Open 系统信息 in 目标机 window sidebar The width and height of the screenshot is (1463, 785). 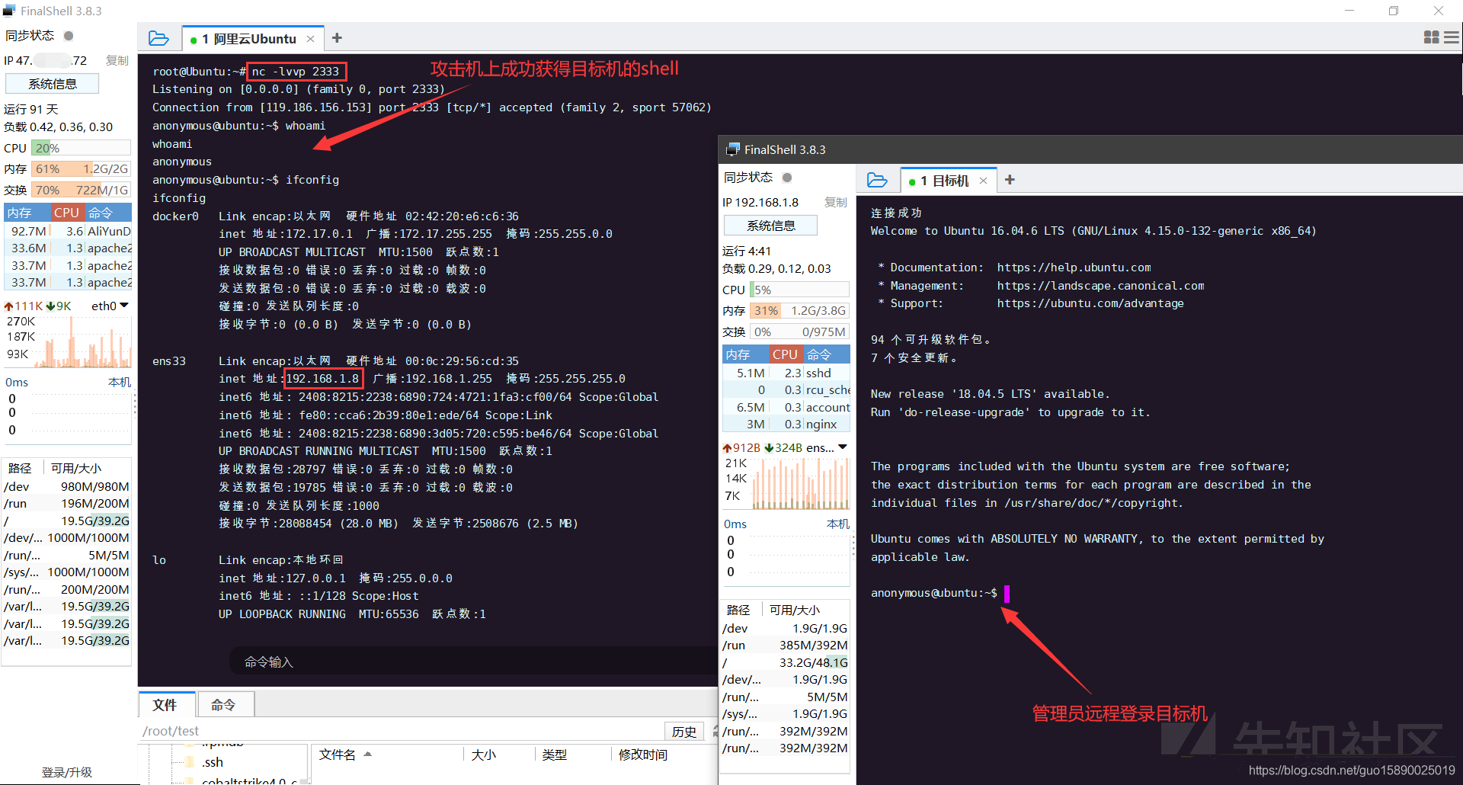pos(771,226)
